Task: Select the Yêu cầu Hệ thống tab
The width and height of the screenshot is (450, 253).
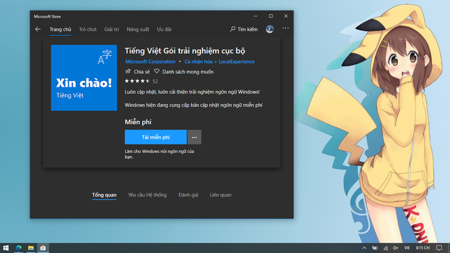Action: (x=147, y=195)
